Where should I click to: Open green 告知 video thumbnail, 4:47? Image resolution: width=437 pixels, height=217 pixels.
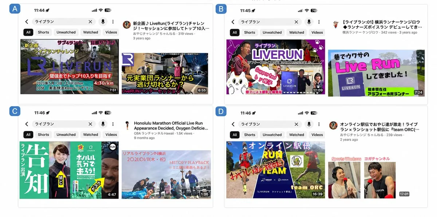click(x=69, y=170)
